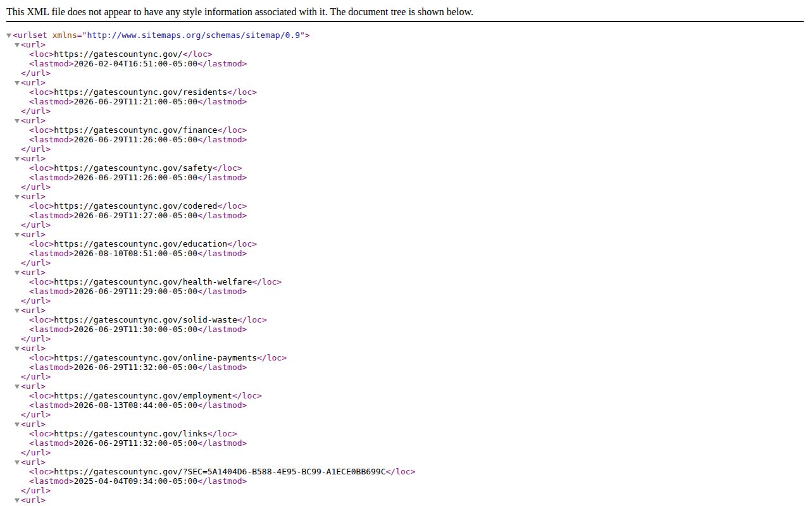Image resolution: width=810 pixels, height=506 pixels.
Task: Click the text https://gatescountync.gov/residents
Action: point(140,92)
